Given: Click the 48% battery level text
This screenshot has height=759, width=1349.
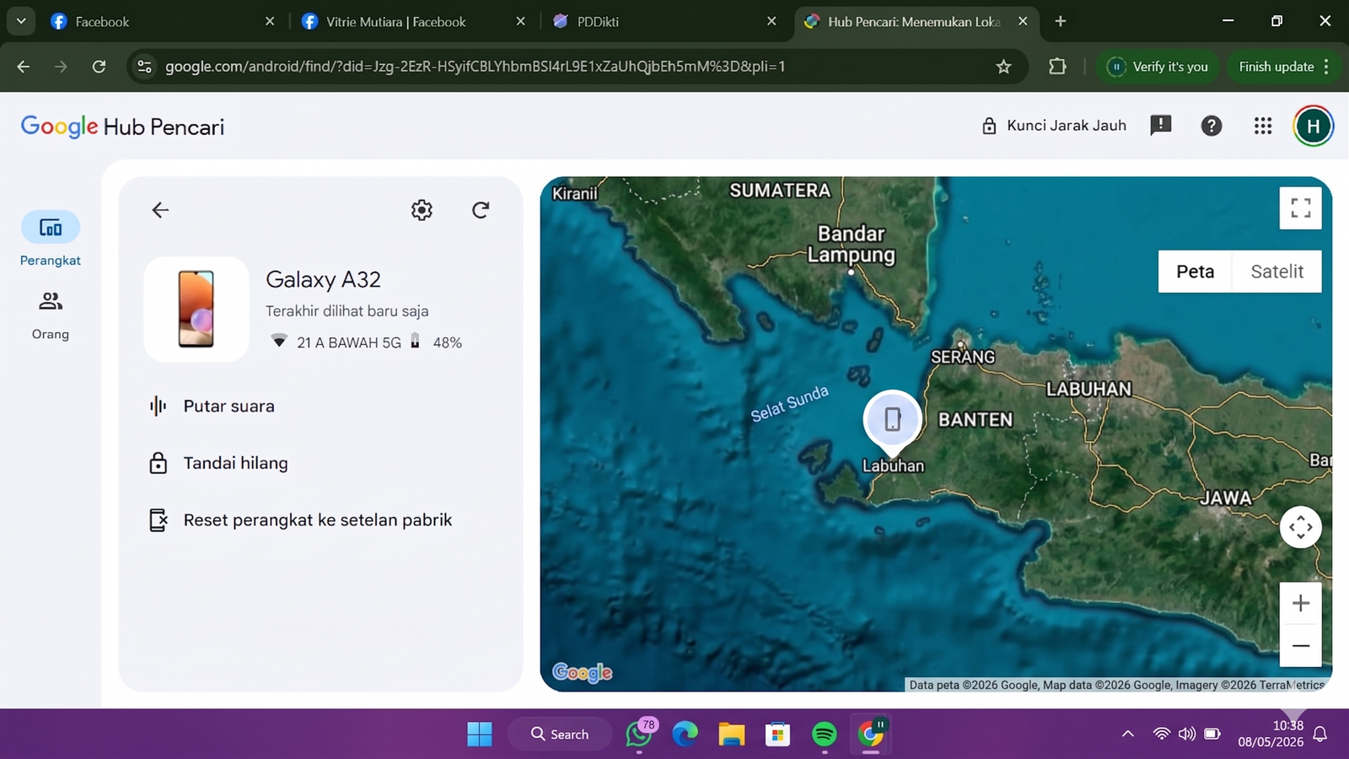Looking at the screenshot, I should 448,342.
